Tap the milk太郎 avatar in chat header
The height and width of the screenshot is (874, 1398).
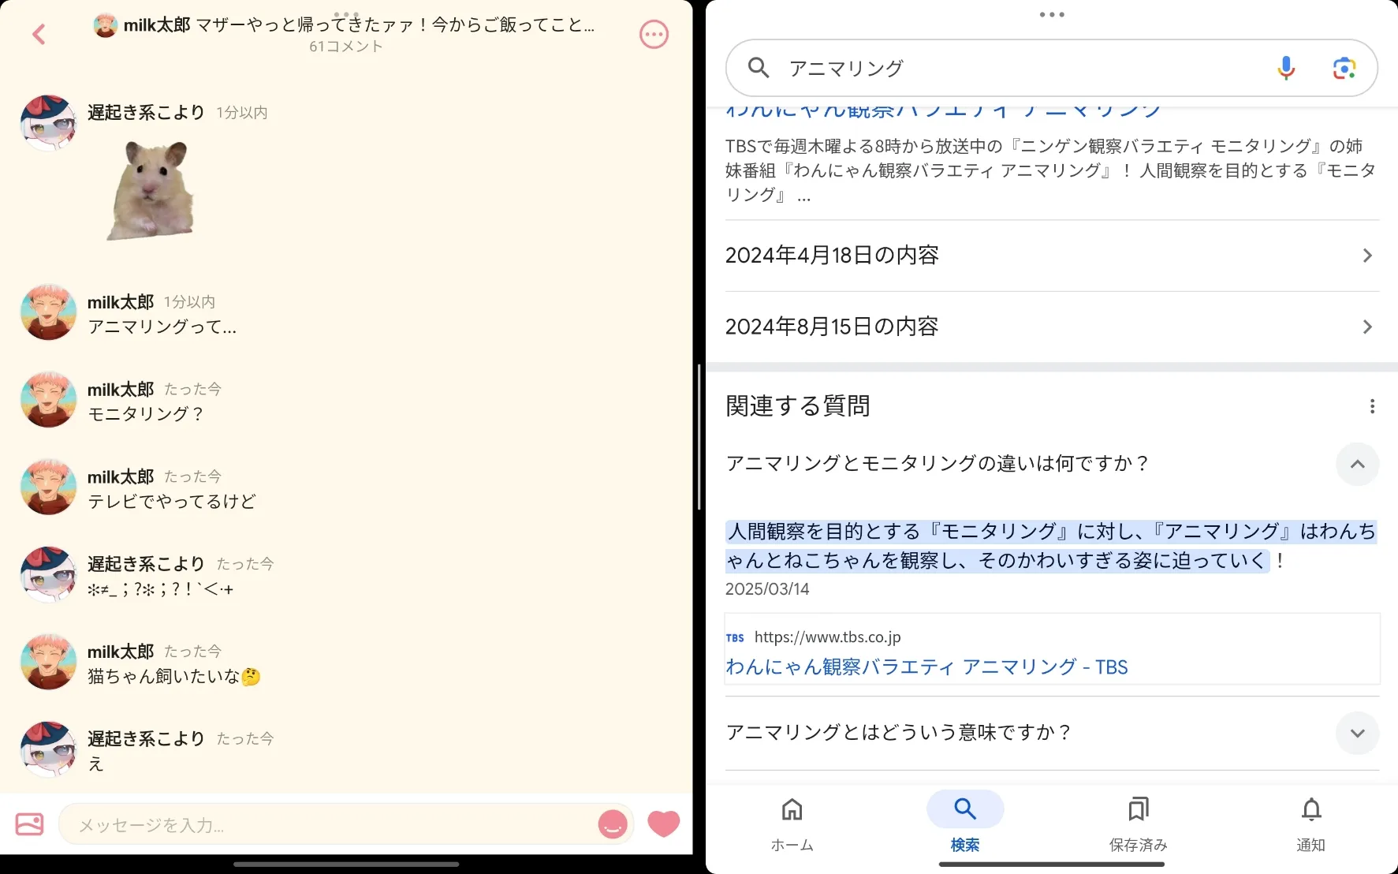point(106,25)
